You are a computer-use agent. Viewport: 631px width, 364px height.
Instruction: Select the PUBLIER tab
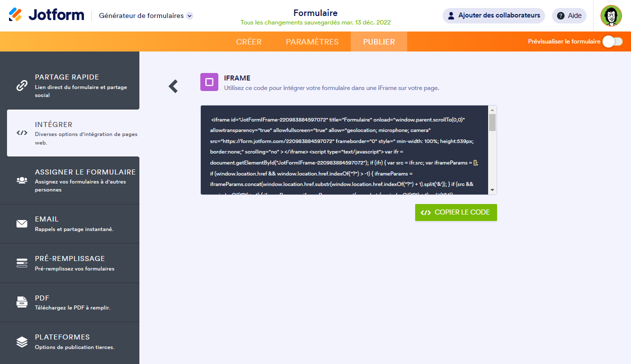tap(379, 42)
